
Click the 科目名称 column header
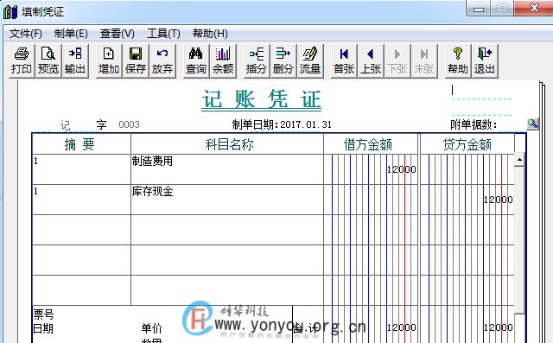(227, 144)
